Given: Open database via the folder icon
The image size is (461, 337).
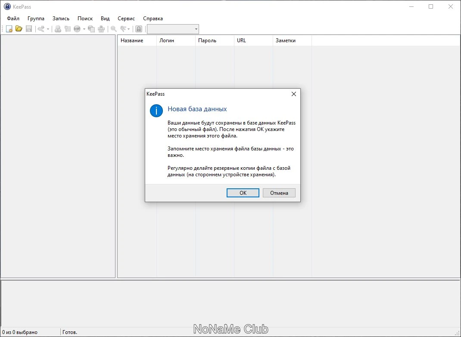Looking at the screenshot, I should [19, 29].
